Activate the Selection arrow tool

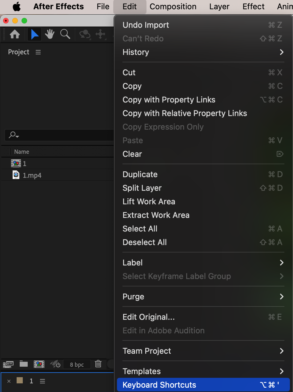point(34,34)
